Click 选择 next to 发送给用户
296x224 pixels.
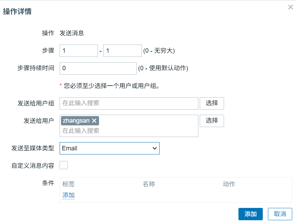pyautogui.click(x=212, y=121)
